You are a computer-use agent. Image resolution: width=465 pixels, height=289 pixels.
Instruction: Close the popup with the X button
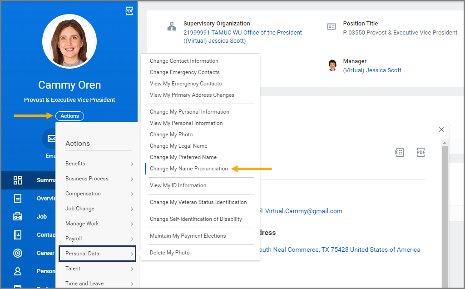(441, 130)
